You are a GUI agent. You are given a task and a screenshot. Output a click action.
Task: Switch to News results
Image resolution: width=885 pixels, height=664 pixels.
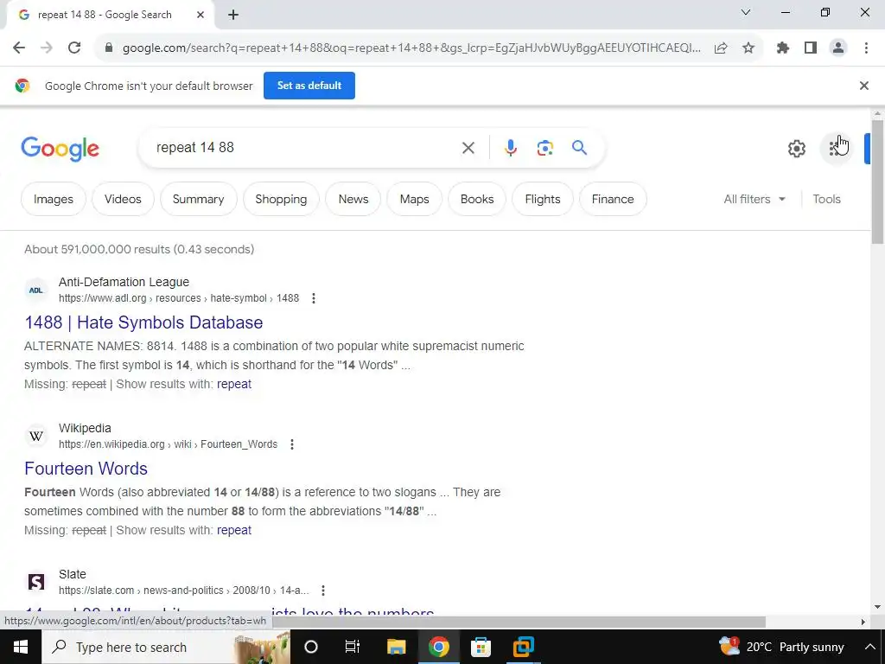point(353,199)
